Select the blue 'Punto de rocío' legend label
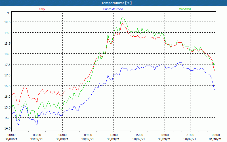 (x=113, y=9)
